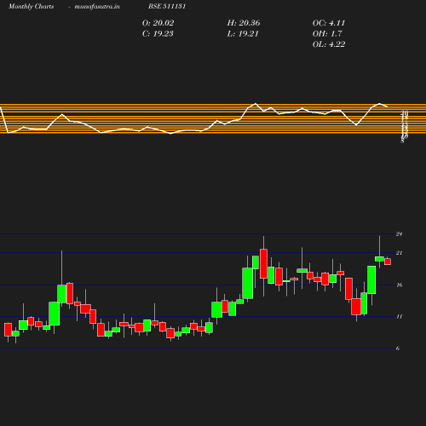
Task: Click the munafasutra.in watermark text
Action: point(97,6)
